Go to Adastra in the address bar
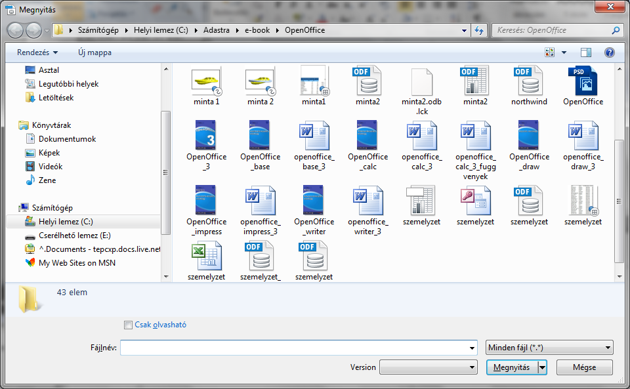Image resolution: width=630 pixels, height=389 pixels. pyautogui.click(x=217, y=30)
